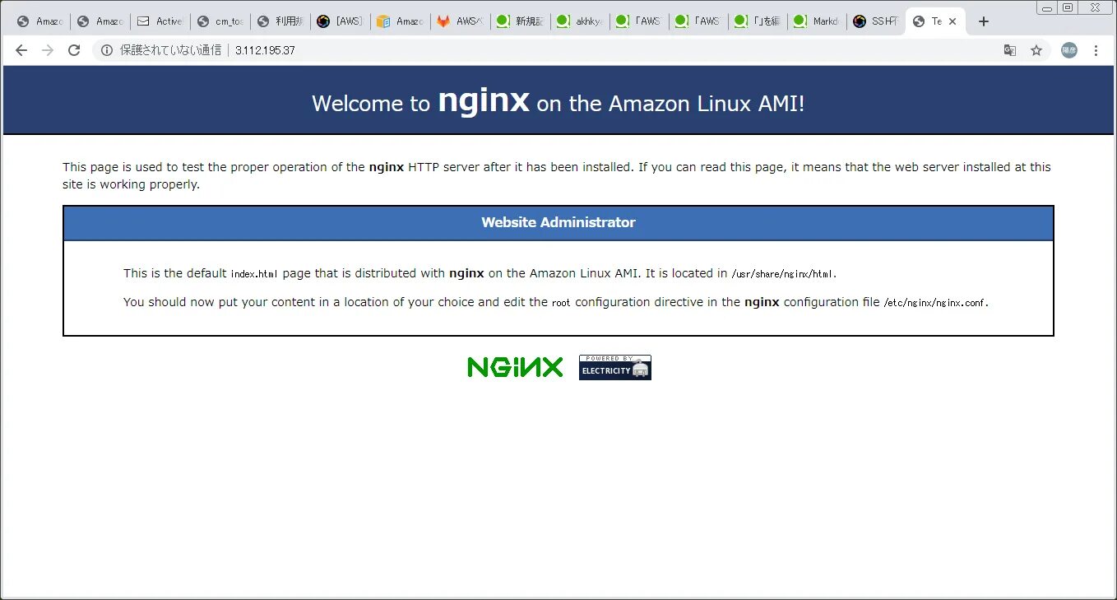The width and height of the screenshot is (1117, 600).
Task: Click the Website Administrator header
Action: (x=558, y=222)
